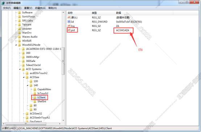Click the string icon of lng value
201x132 pixels.
point(69,26)
